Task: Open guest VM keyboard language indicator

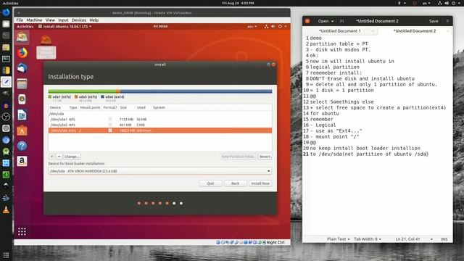Action: tap(252, 27)
